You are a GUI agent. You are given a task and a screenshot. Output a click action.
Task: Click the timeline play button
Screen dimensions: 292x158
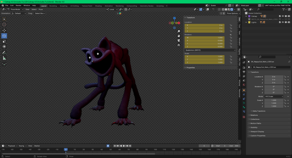pos(124,146)
